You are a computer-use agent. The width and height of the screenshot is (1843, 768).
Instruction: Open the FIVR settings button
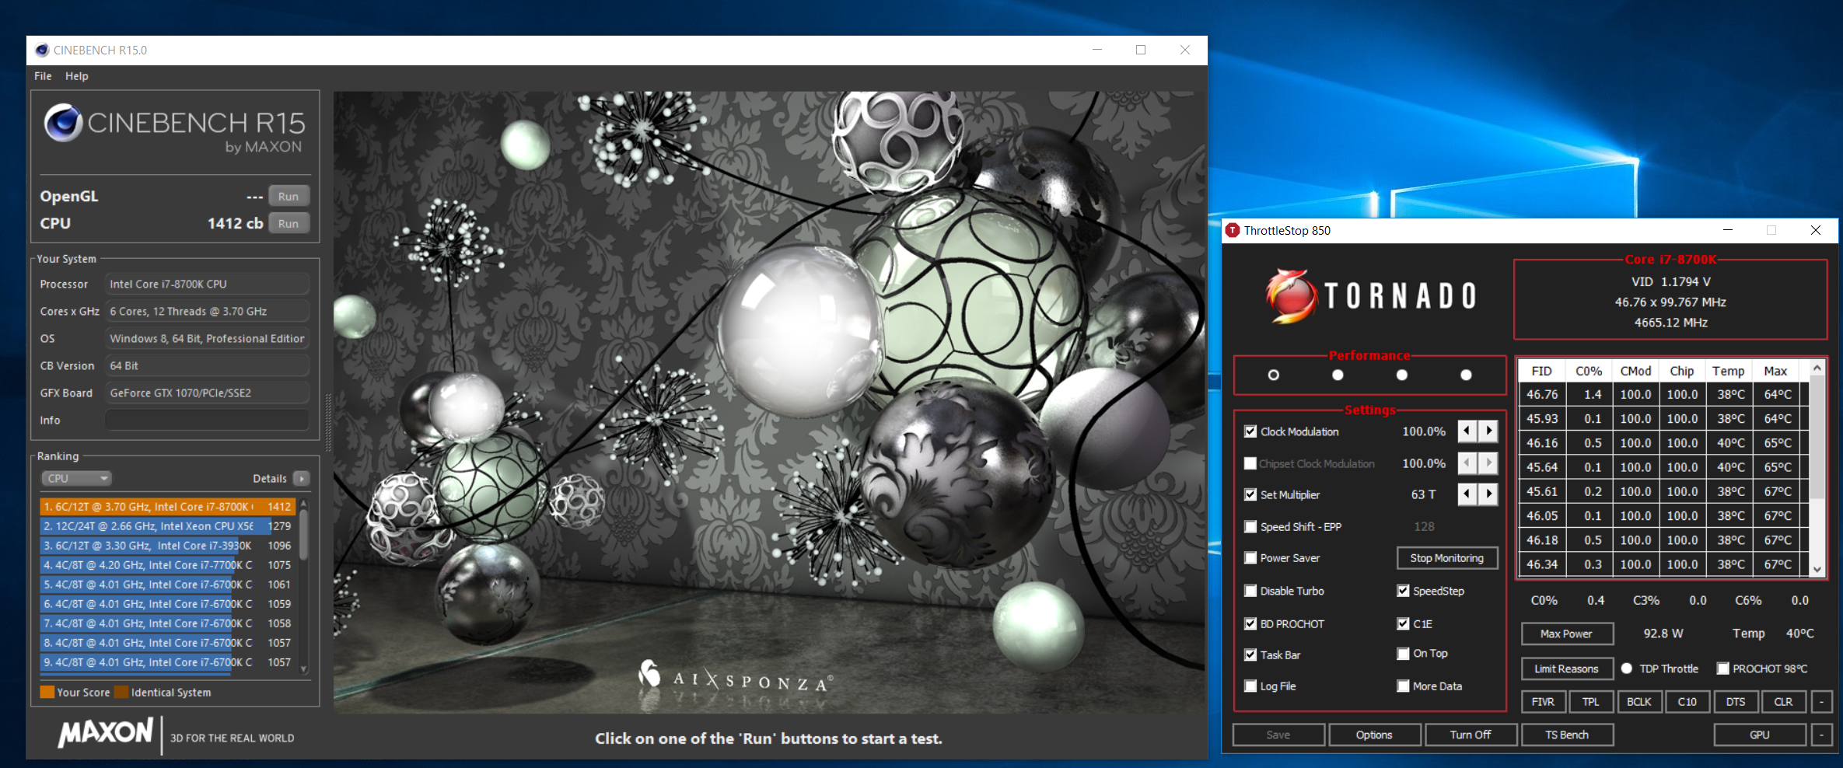click(x=1544, y=702)
